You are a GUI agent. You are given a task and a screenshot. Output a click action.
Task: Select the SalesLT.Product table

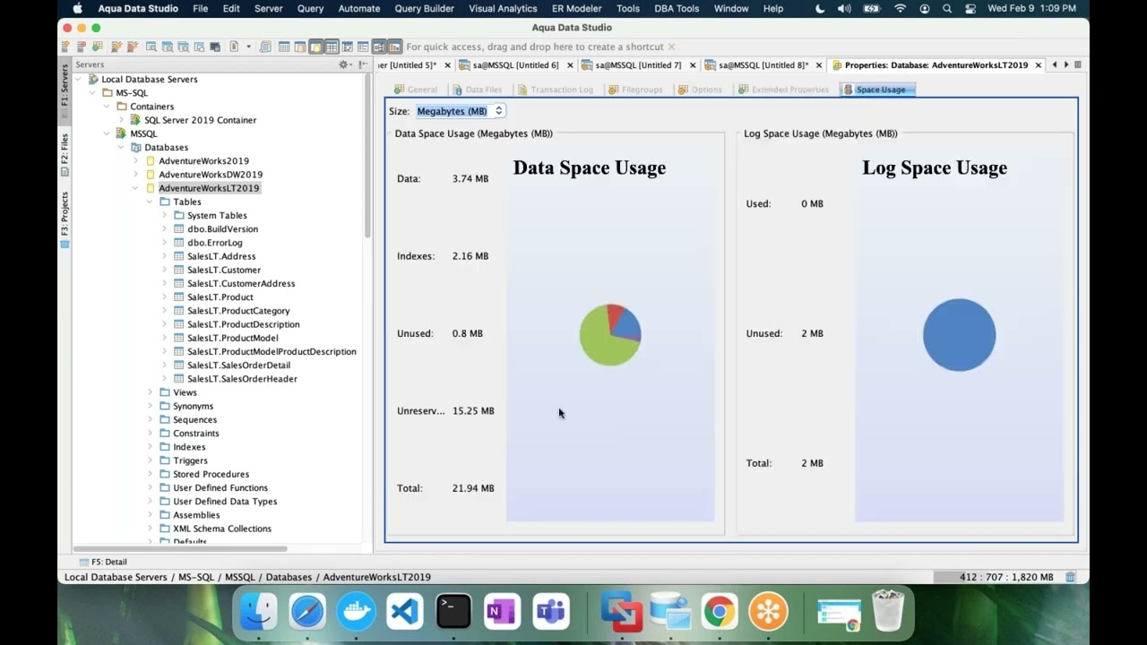click(x=220, y=297)
